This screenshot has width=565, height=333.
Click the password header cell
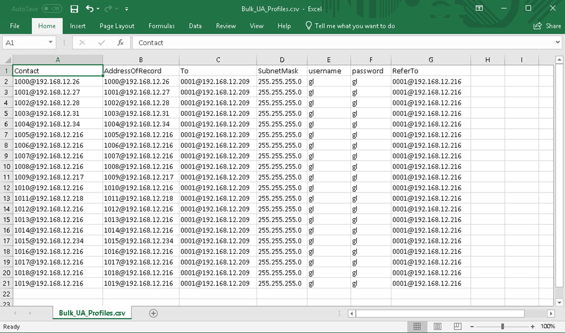(x=371, y=71)
